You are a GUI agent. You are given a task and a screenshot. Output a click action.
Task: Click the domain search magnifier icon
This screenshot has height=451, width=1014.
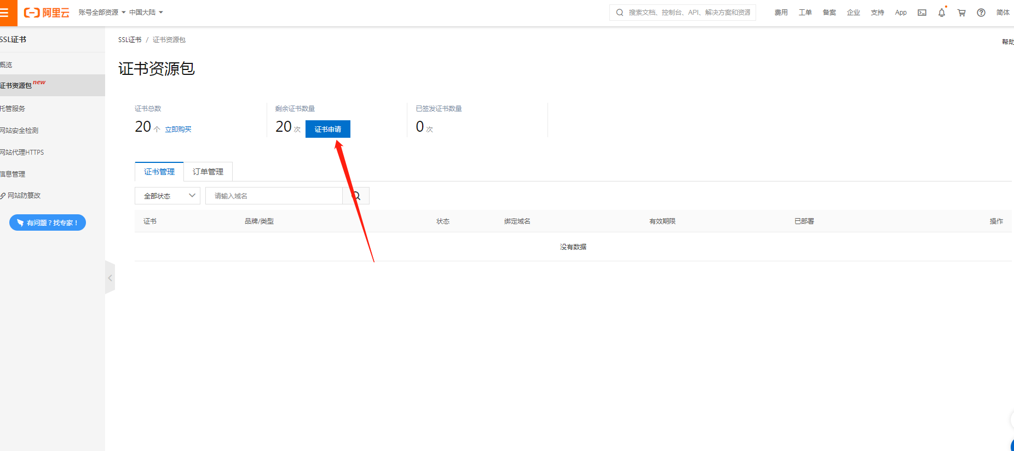(356, 196)
